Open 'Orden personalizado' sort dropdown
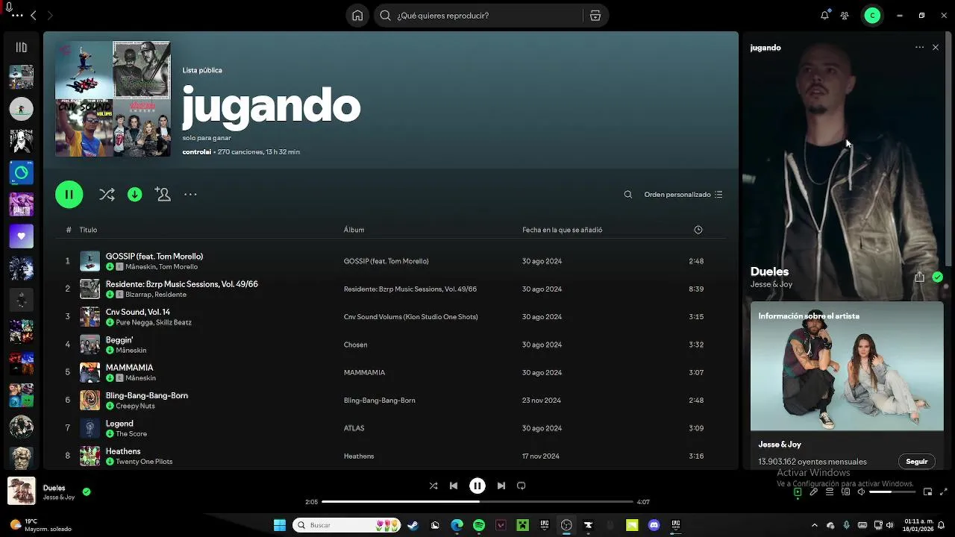 (x=683, y=195)
